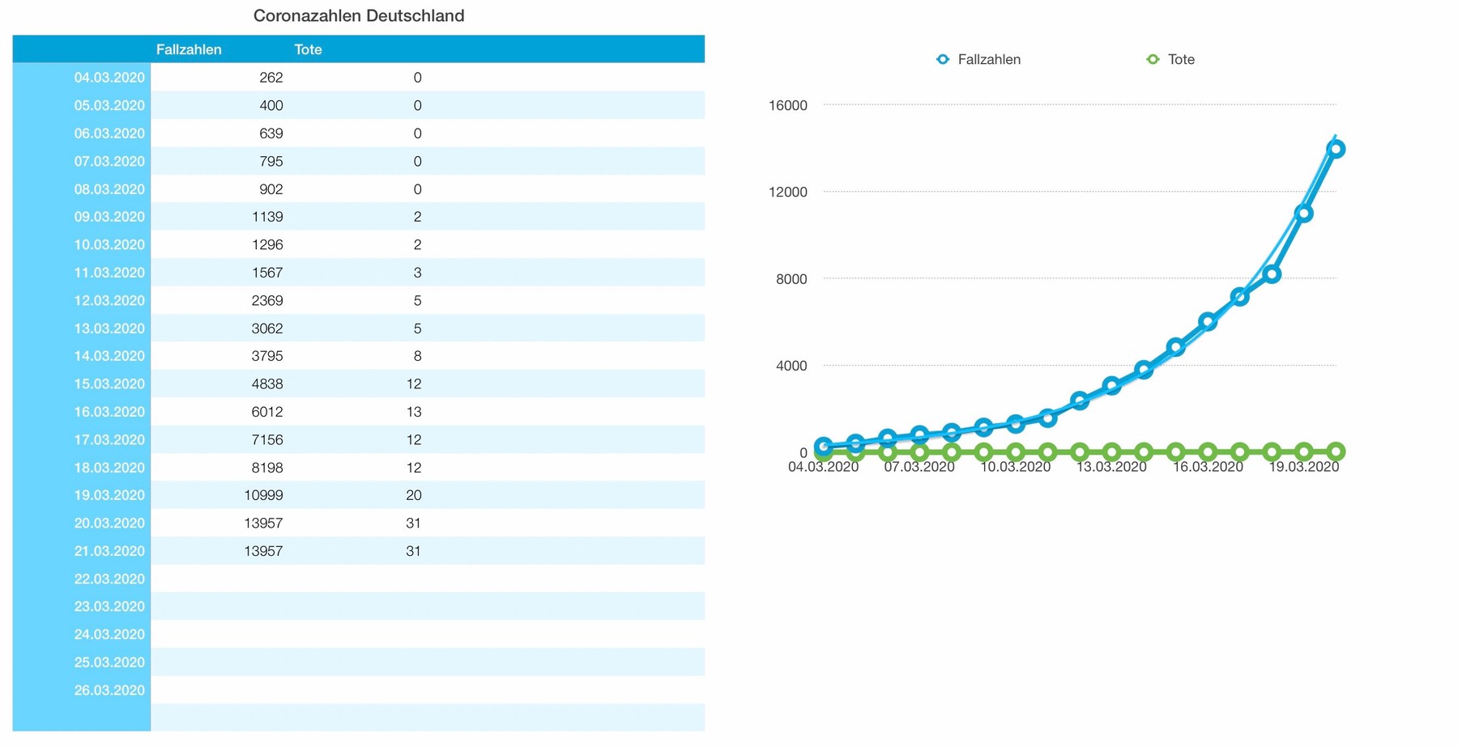This screenshot has height=746, width=1458.
Task: Click the empty Fallzahlen cell for 25.03.2020
Action: pos(220,662)
